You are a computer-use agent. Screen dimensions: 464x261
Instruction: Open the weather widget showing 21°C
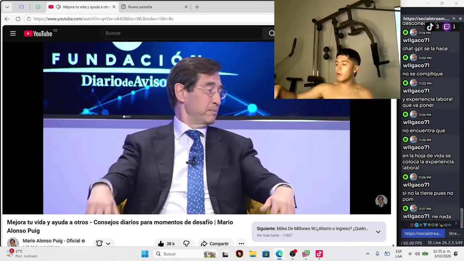(22, 253)
